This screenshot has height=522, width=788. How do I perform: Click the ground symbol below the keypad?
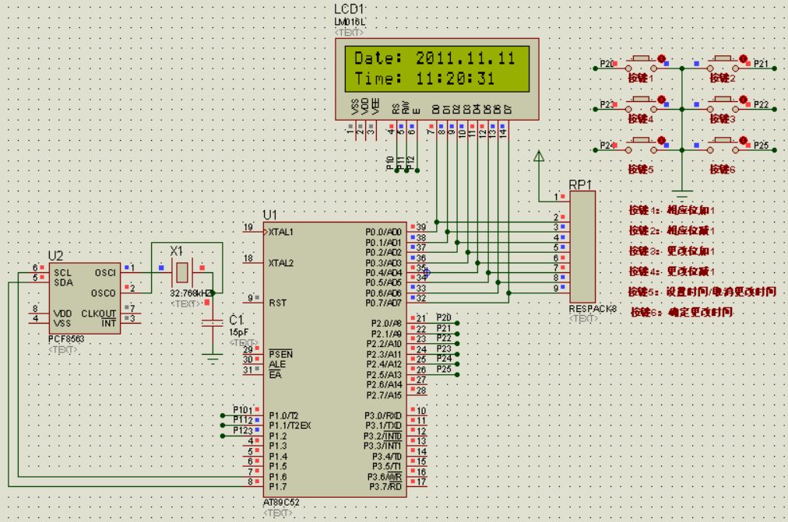pos(681,192)
